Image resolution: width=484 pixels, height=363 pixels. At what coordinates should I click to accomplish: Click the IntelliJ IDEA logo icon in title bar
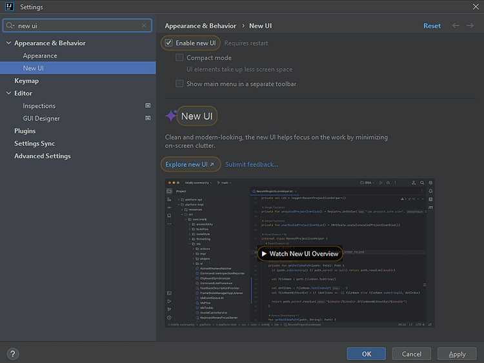pyautogui.click(x=10, y=6)
